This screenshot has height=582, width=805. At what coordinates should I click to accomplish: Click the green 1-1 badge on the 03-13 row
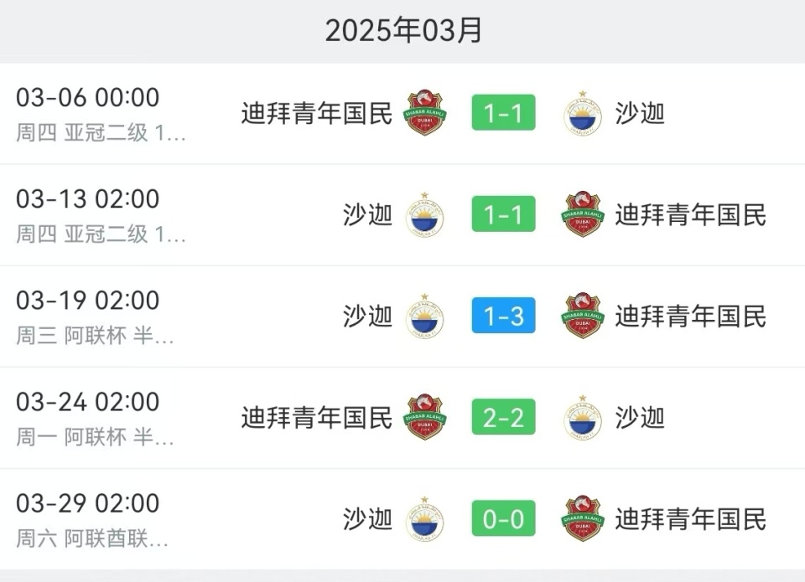[502, 215]
